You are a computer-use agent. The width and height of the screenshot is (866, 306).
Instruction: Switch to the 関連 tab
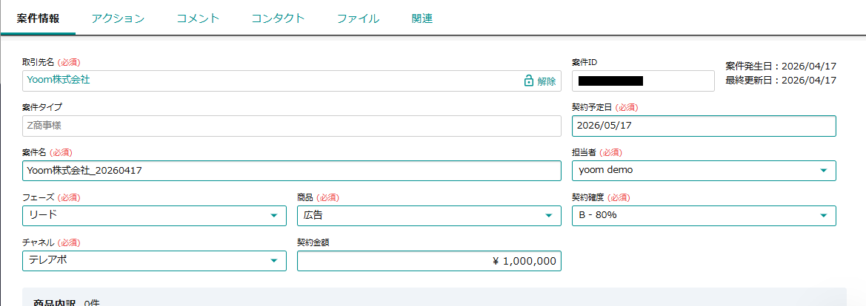[422, 18]
